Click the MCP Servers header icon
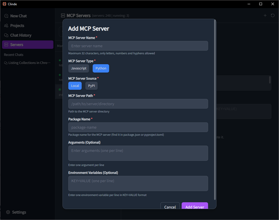 point(63,16)
